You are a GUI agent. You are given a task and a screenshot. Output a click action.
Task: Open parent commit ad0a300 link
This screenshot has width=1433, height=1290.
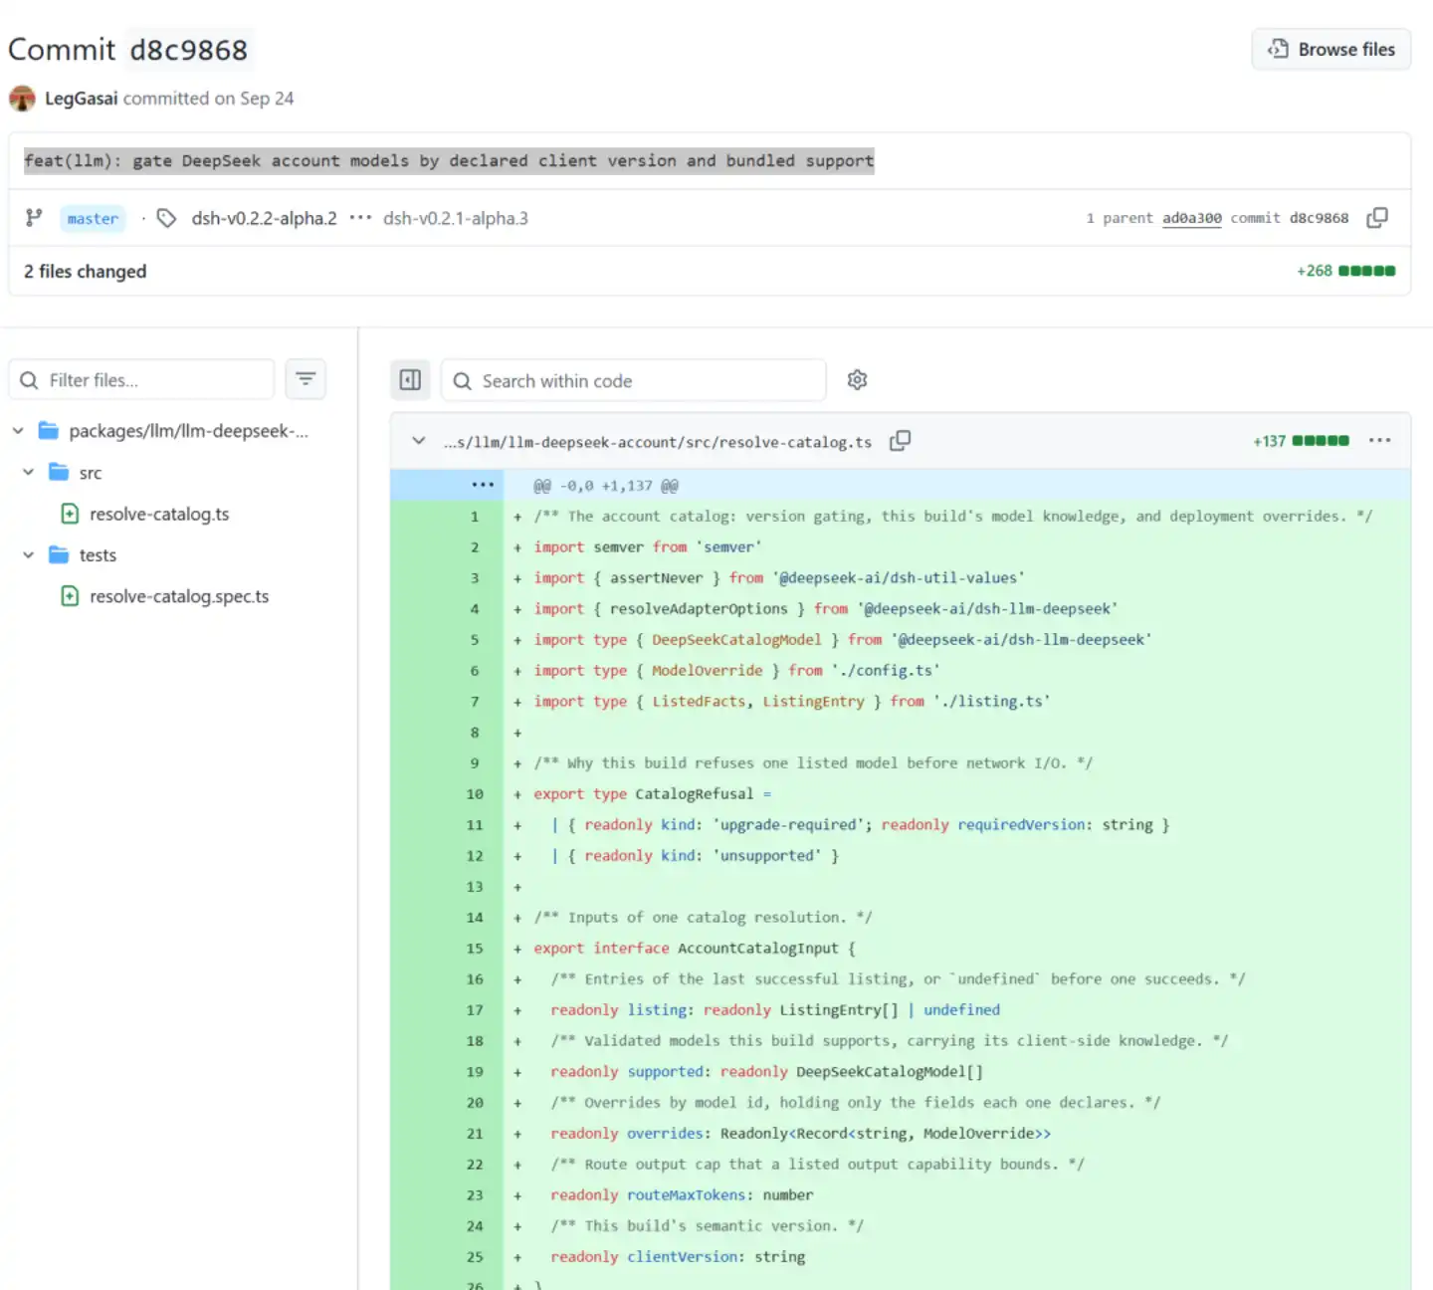(1191, 218)
